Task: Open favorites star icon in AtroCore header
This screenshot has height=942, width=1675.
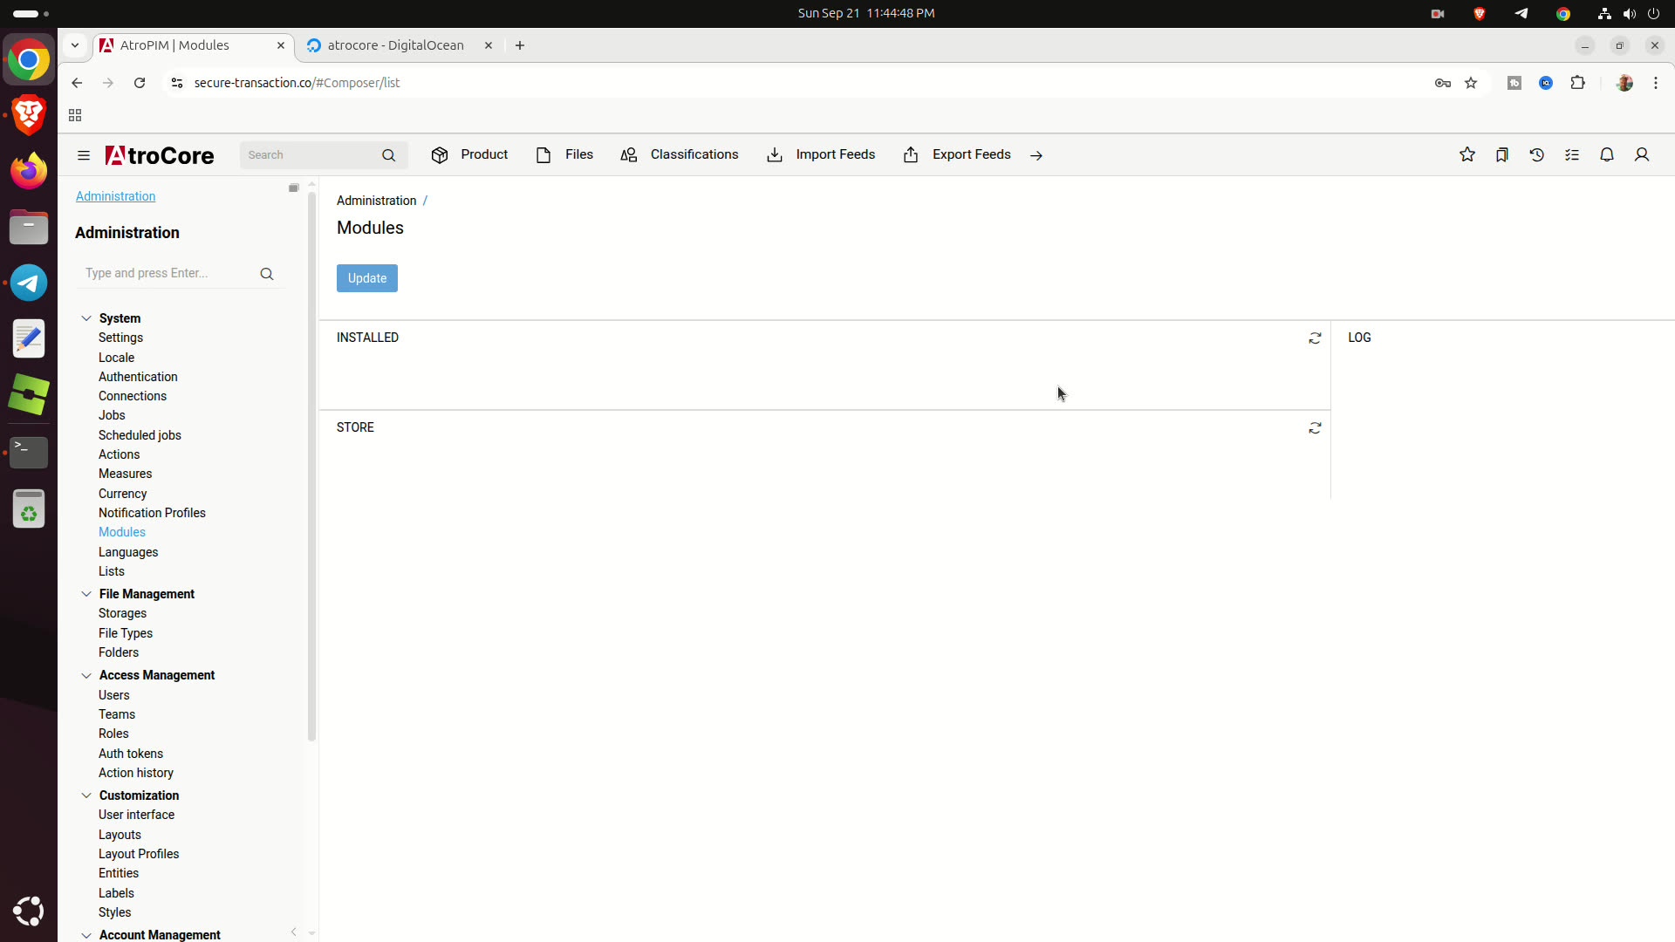Action: (x=1467, y=154)
